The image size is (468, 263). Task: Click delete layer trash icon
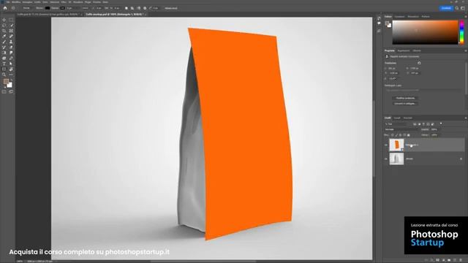click(461, 260)
